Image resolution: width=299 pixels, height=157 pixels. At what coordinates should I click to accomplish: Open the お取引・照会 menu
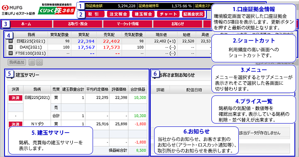click(78, 24)
